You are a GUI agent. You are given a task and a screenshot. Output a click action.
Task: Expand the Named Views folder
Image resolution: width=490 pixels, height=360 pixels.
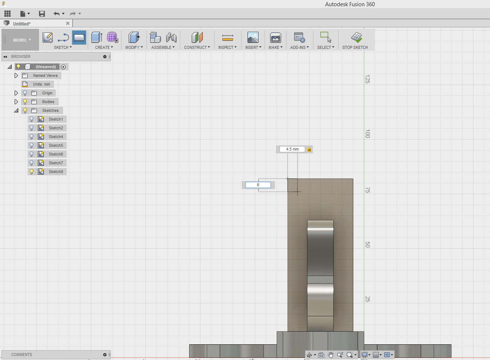click(x=16, y=75)
